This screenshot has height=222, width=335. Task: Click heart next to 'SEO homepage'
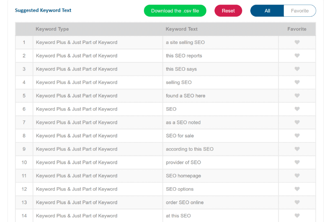click(297, 176)
